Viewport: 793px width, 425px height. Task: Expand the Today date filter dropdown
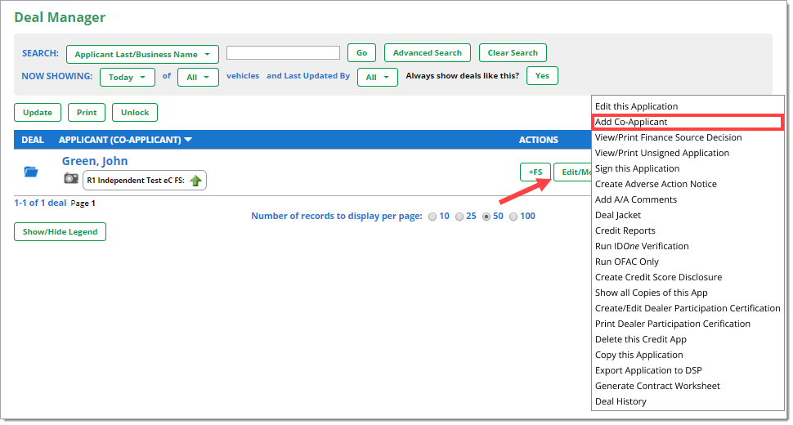(127, 77)
